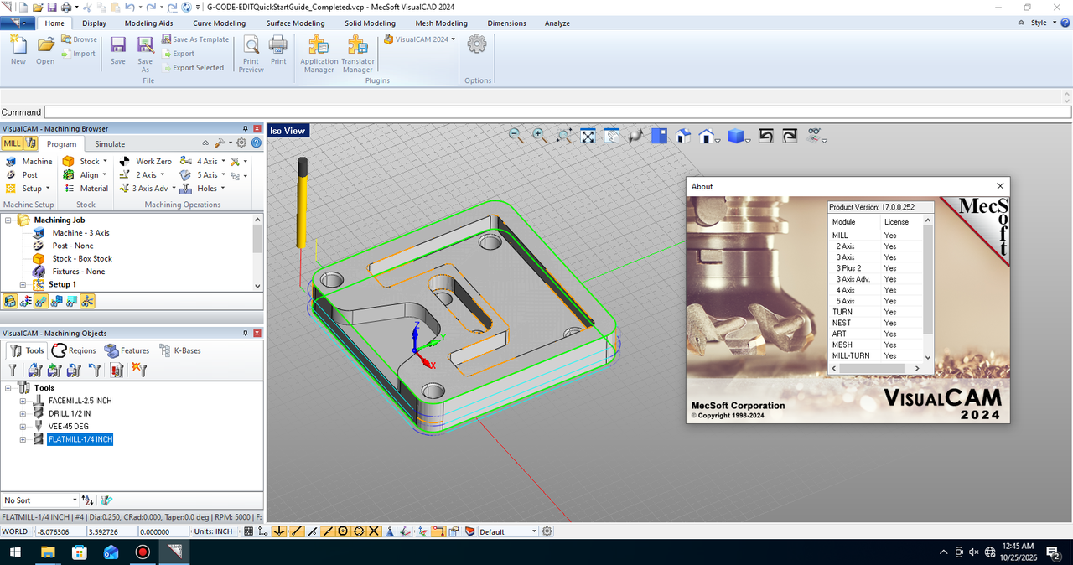Screen dimensions: 1073x565
Task: Click the Zoom Extents (fit all) icon
Action: click(588, 135)
